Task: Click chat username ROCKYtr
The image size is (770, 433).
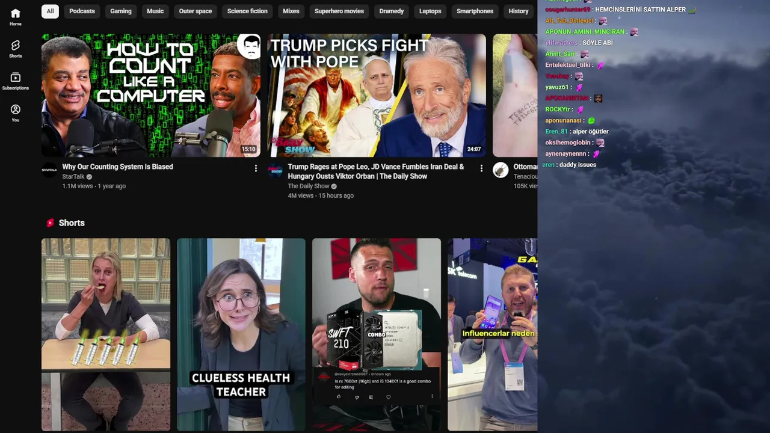Action: [x=558, y=109]
